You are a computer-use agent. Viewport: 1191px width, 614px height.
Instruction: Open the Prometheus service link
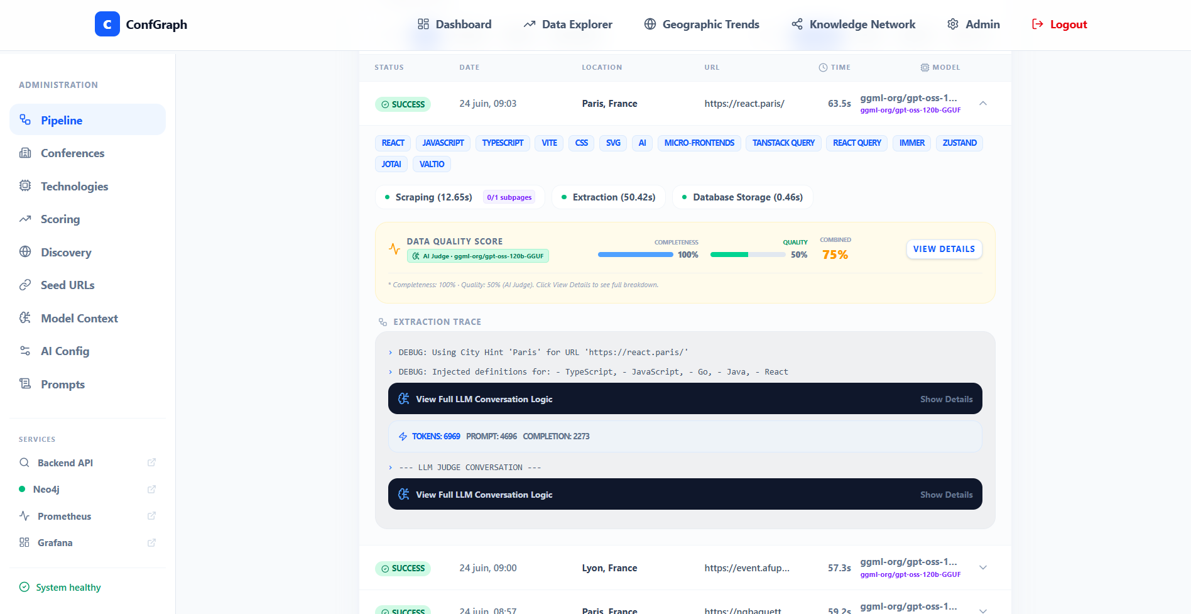87,516
